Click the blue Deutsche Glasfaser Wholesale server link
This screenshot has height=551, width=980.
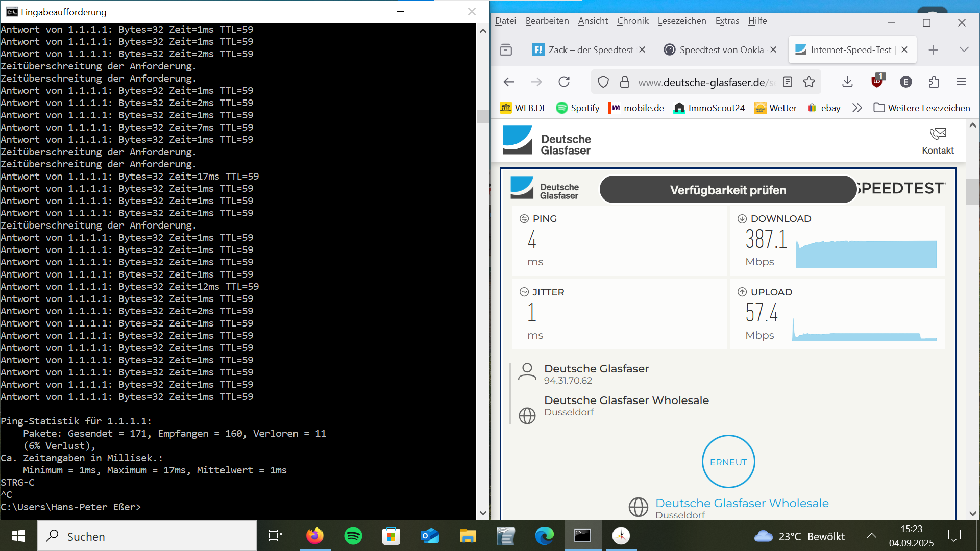click(x=742, y=503)
